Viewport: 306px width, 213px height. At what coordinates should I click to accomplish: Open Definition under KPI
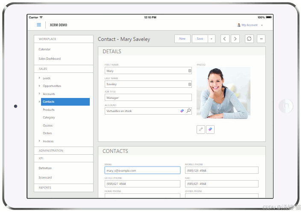pos(45,168)
